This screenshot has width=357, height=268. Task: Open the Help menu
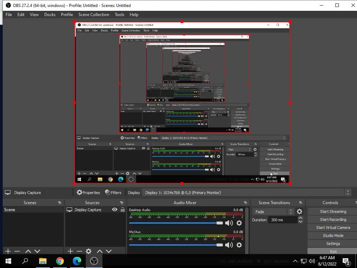click(134, 15)
